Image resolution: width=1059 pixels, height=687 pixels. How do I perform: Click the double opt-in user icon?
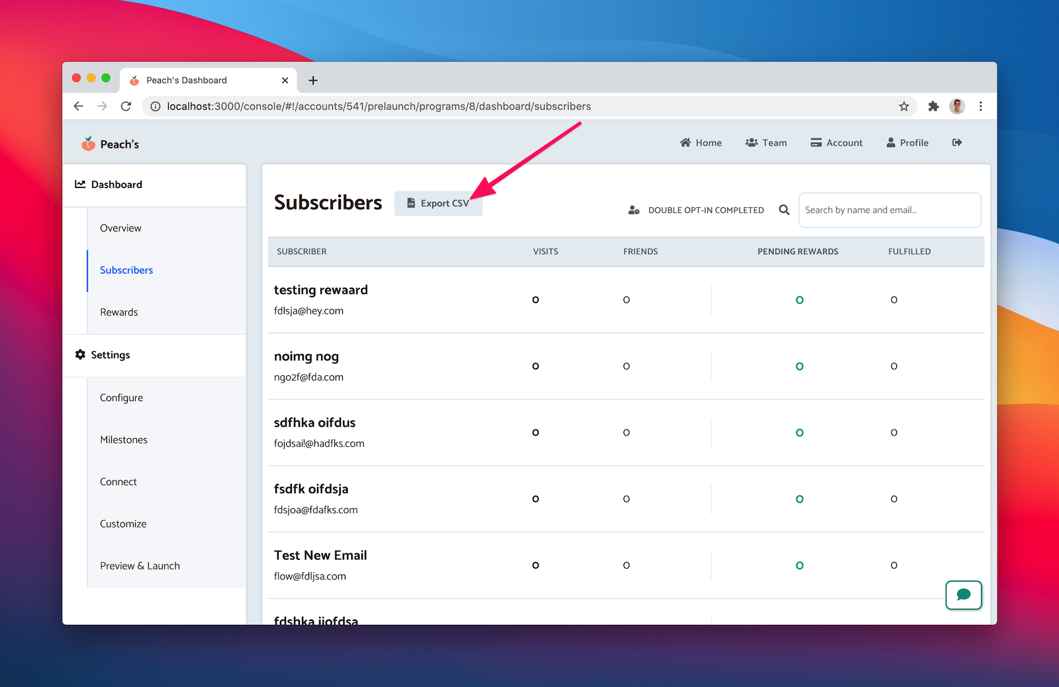point(633,210)
